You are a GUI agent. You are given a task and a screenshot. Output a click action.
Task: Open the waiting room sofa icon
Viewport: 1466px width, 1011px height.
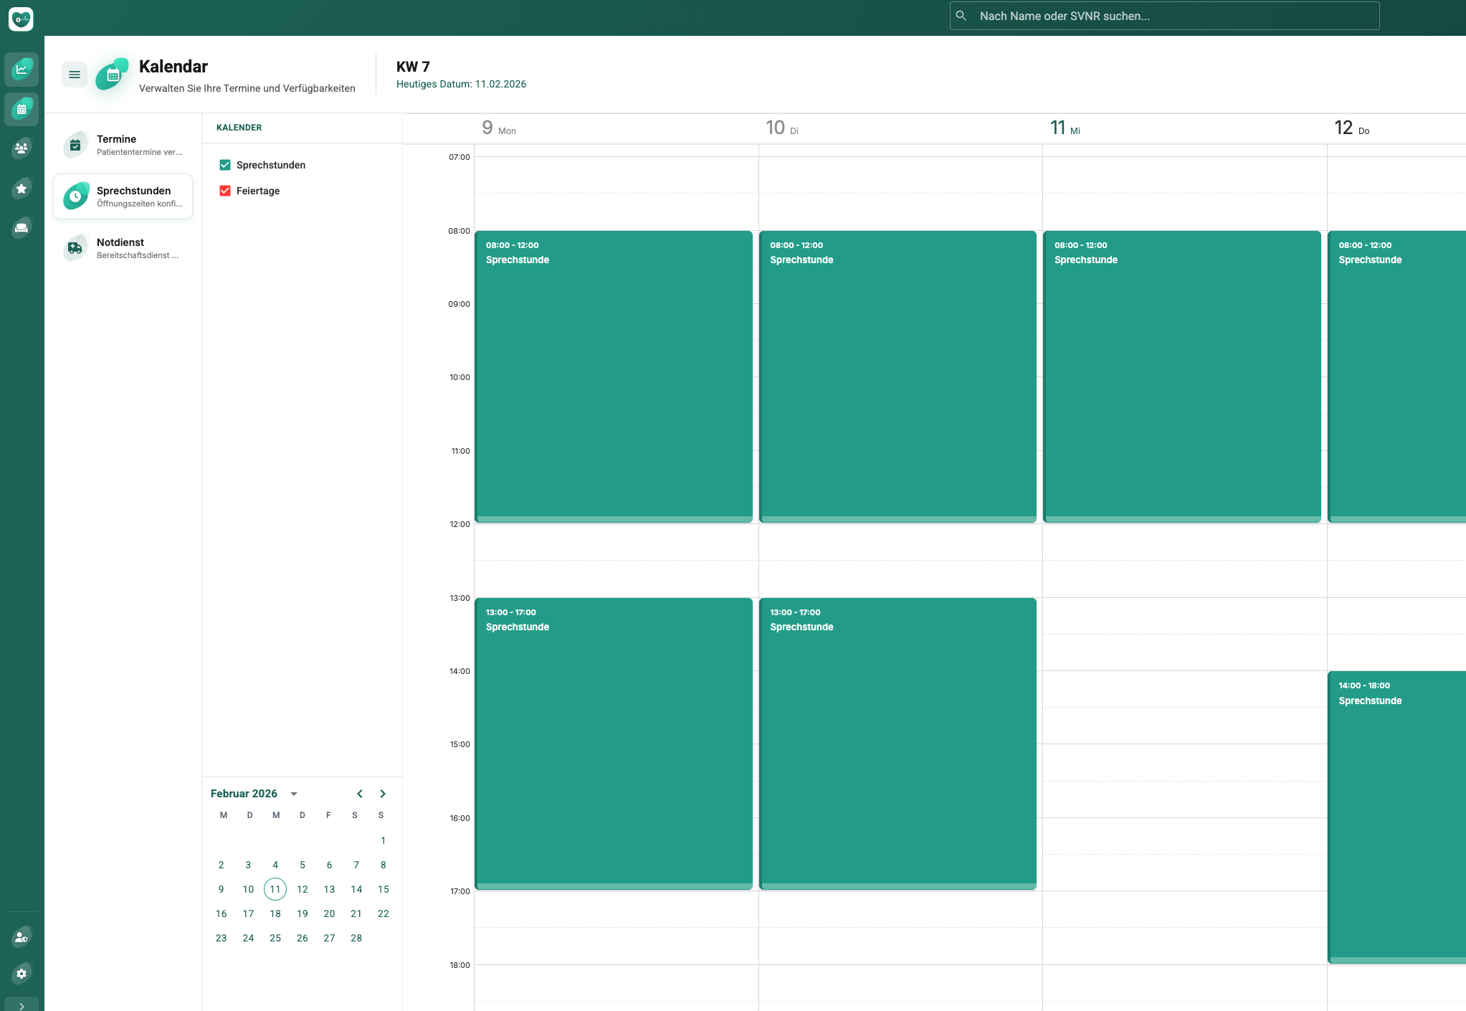pyautogui.click(x=22, y=228)
